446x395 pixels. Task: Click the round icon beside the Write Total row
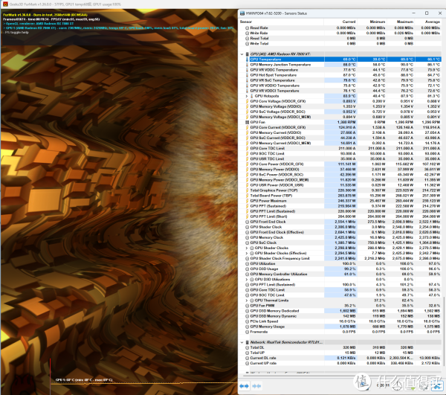click(x=247, y=44)
